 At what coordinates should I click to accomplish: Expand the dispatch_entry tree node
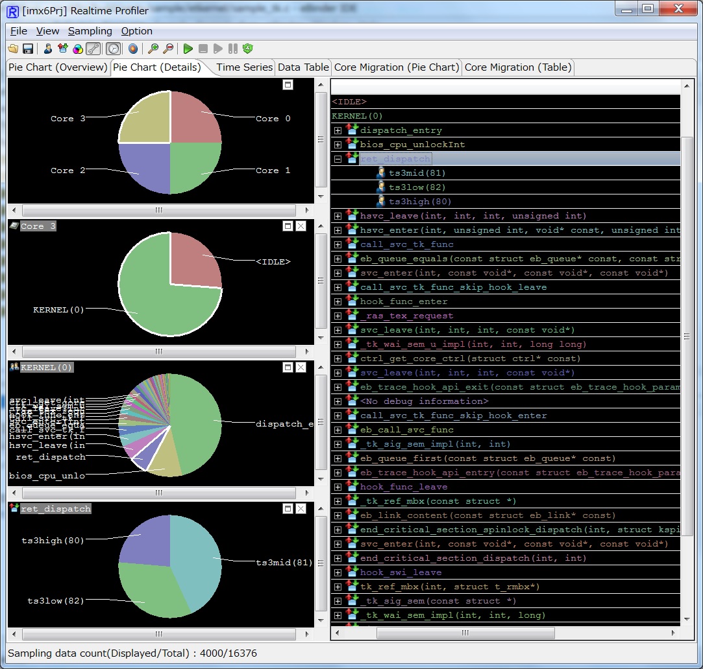pyautogui.click(x=338, y=130)
